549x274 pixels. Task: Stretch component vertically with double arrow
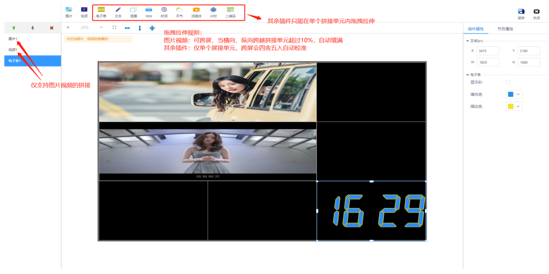(140, 27)
